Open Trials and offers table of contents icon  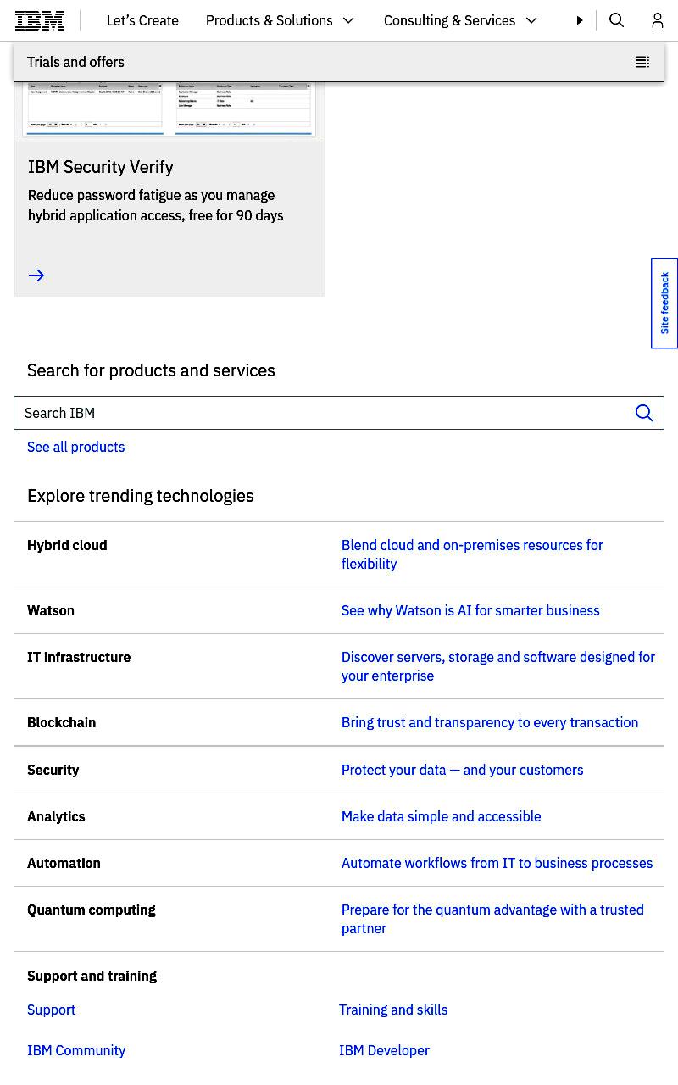click(x=642, y=62)
